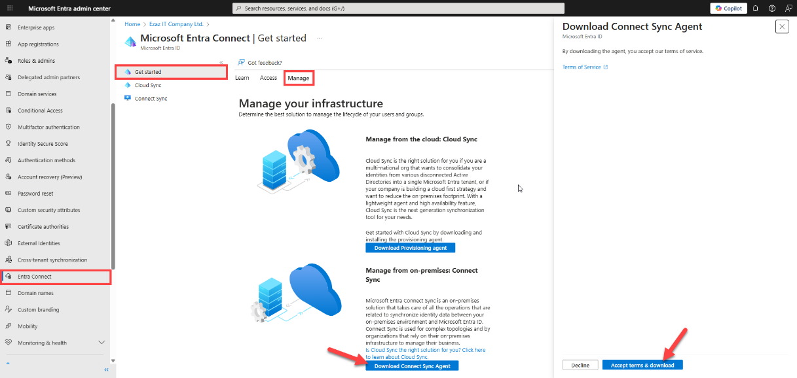Image resolution: width=797 pixels, height=378 pixels.
Task: Click the Got feedback? icon
Action: click(242, 63)
